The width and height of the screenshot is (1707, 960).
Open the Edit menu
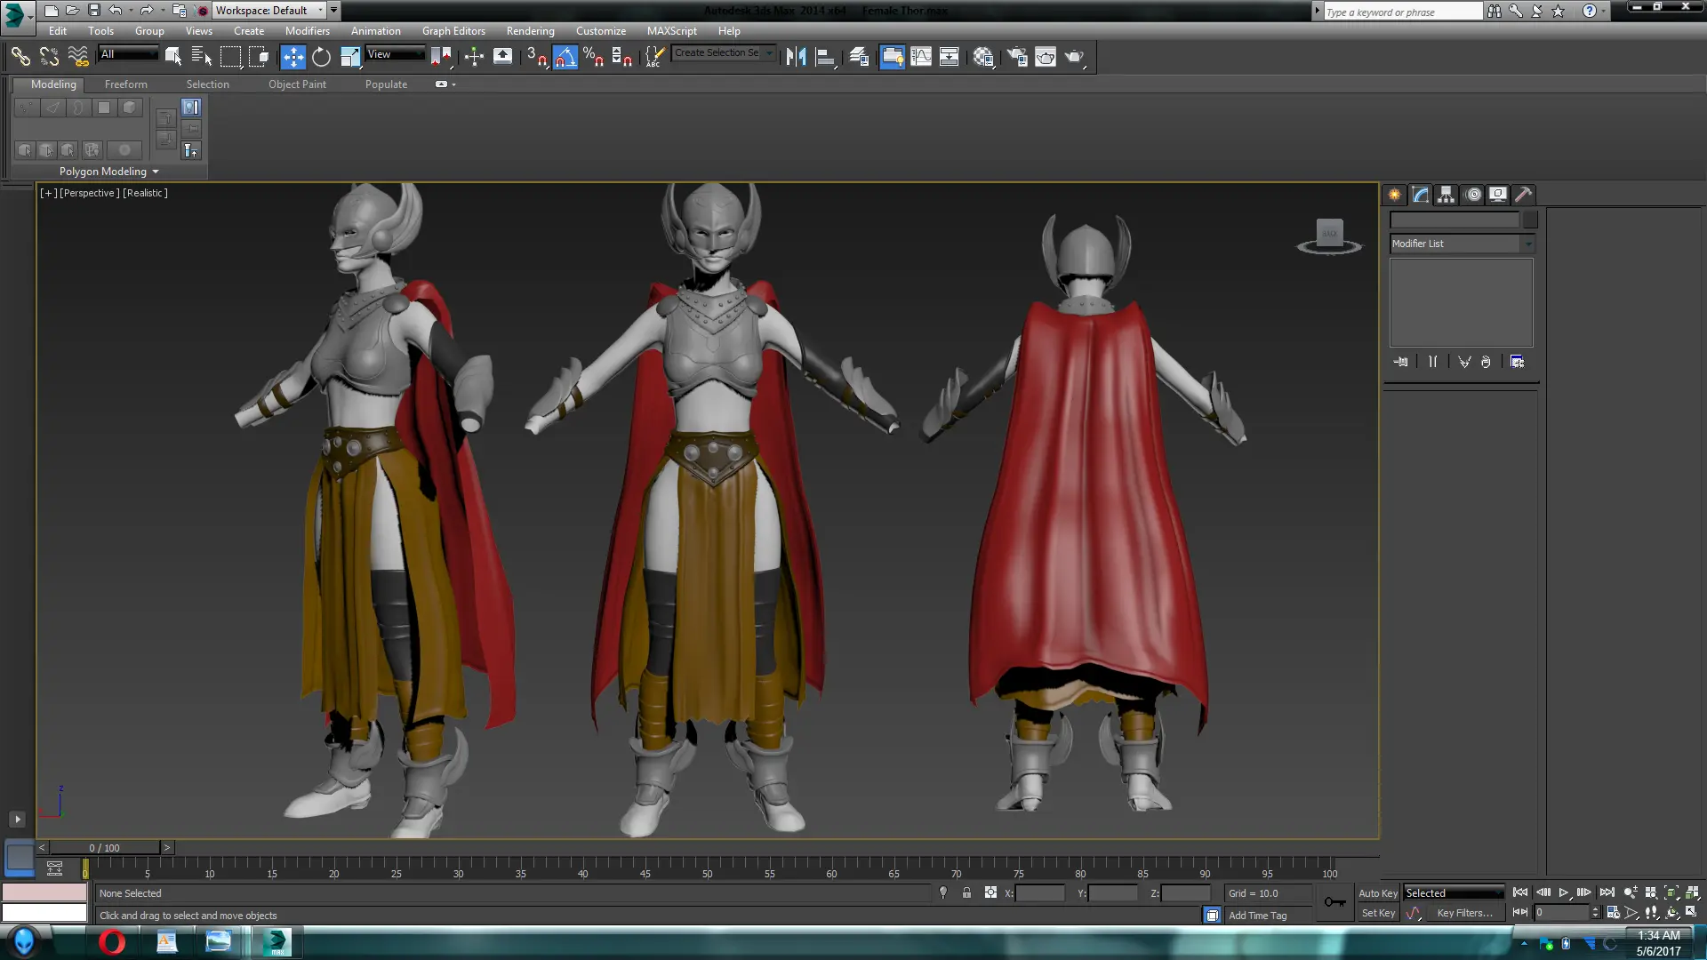click(x=58, y=31)
